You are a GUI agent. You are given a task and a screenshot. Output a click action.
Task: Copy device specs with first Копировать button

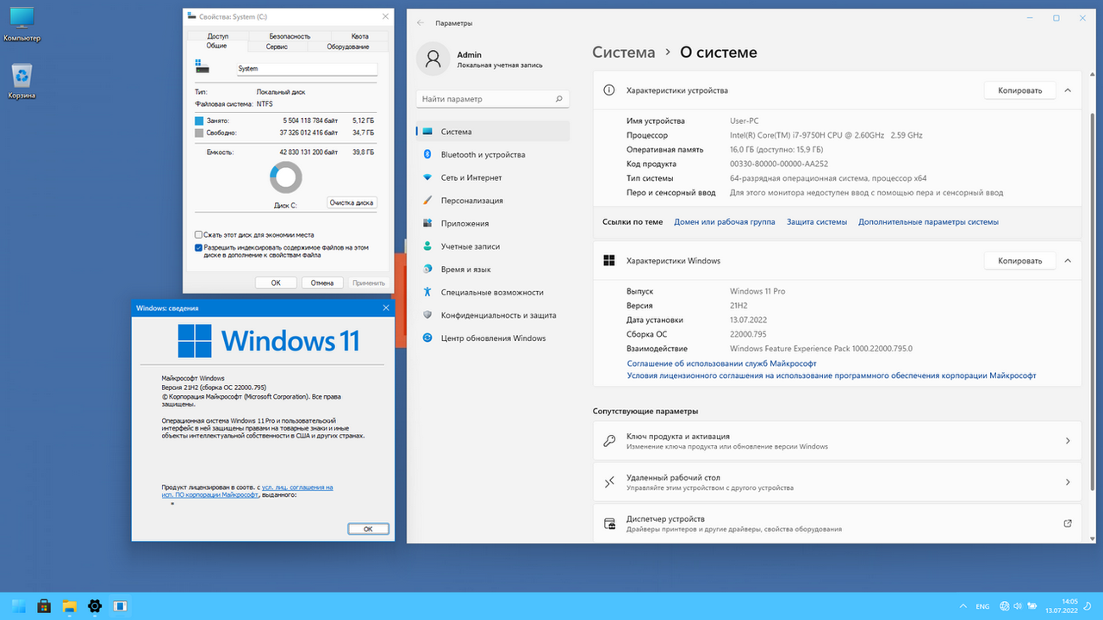coord(1020,90)
